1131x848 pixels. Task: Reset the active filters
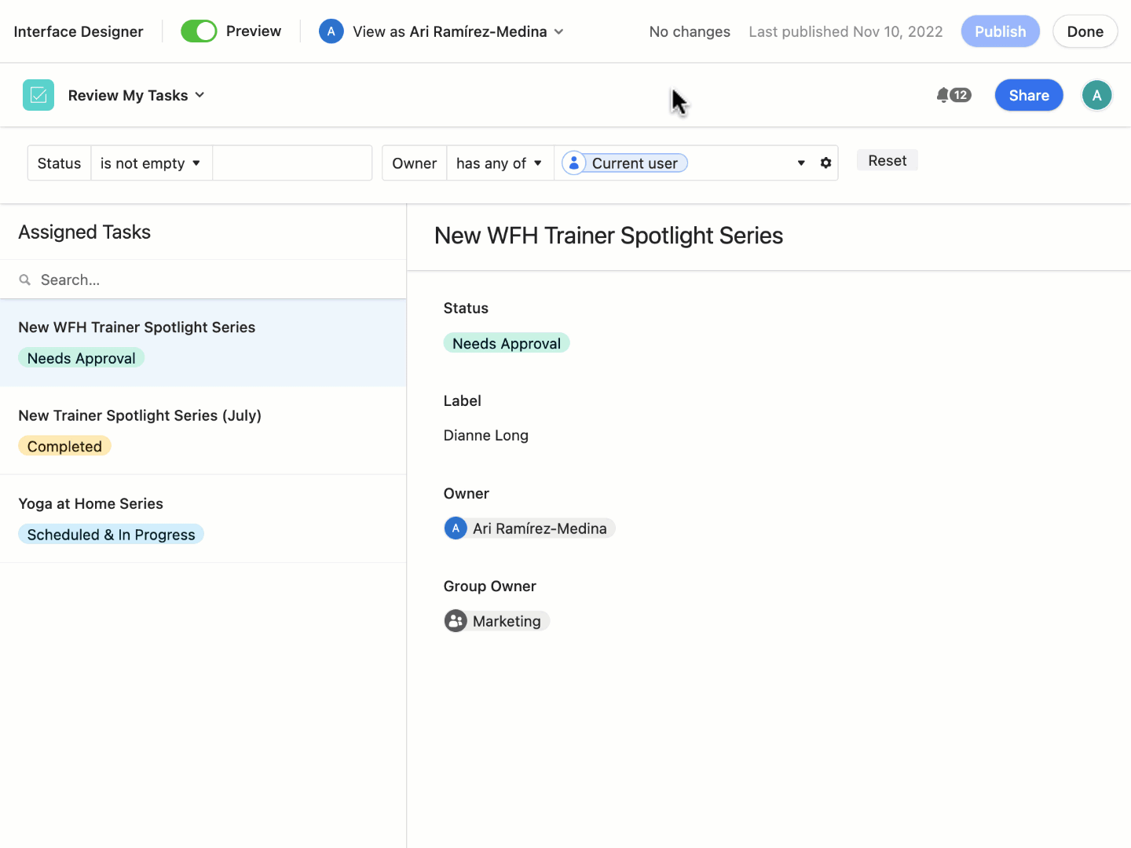click(x=887, y=159)
